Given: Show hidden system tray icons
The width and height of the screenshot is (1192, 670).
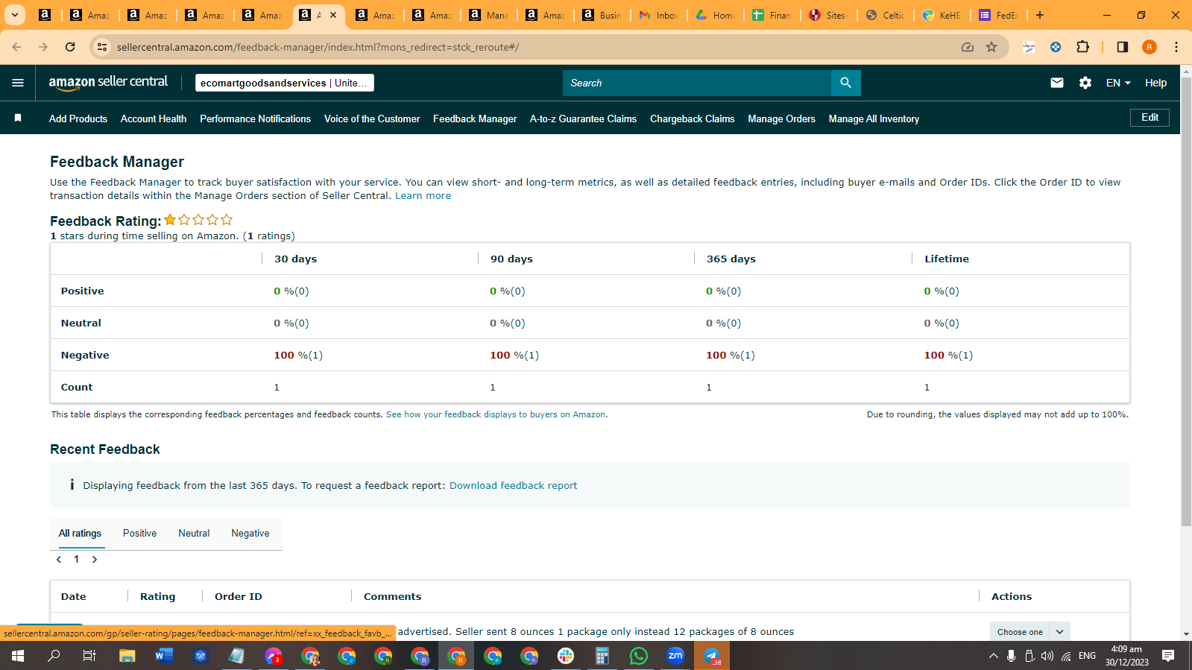Looking at the screenshot, I should 993,656.
